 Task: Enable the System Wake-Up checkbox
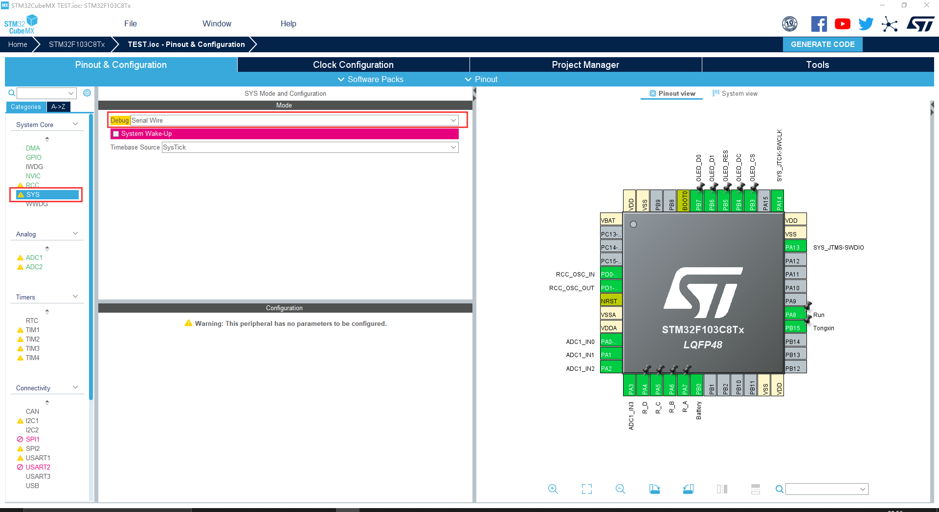click(116, 134)
